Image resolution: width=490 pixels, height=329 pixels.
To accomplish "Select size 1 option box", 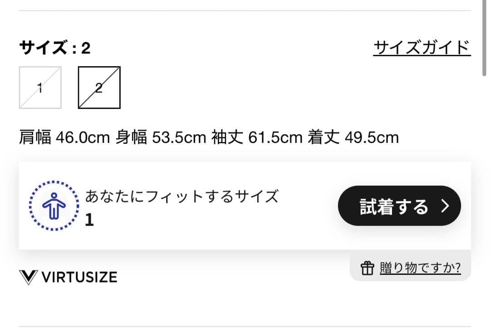I will (40, 88).
